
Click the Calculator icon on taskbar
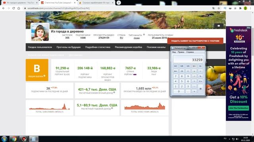coord(34,139)
